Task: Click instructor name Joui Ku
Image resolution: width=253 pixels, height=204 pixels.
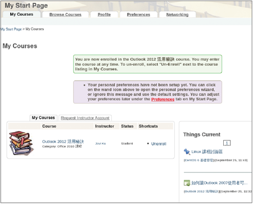Action: click(101, 143)
